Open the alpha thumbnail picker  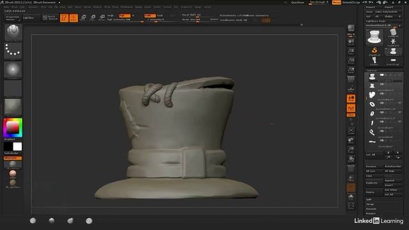pos(13,70)
